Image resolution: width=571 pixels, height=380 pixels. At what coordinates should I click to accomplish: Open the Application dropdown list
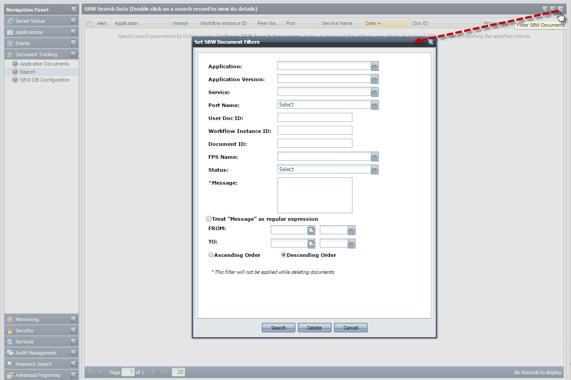(x=375, y=66)
